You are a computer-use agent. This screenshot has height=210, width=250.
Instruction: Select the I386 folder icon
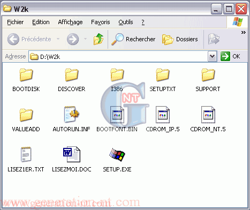click(117, 74)
